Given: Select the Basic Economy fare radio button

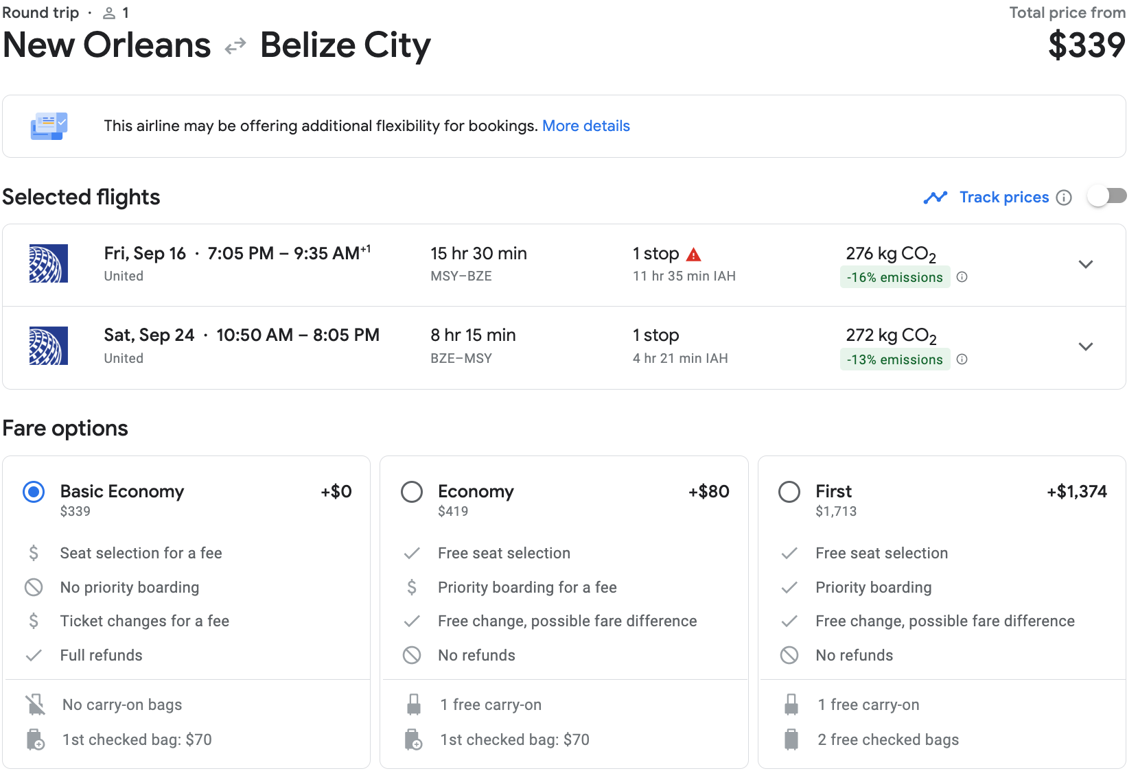Looking at the screenshot, I should coord(34,492).
